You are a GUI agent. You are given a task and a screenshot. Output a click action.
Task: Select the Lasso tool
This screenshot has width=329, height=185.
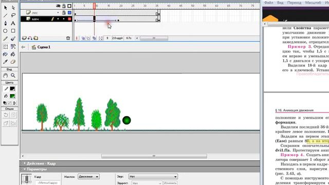(x=13, y=15)
